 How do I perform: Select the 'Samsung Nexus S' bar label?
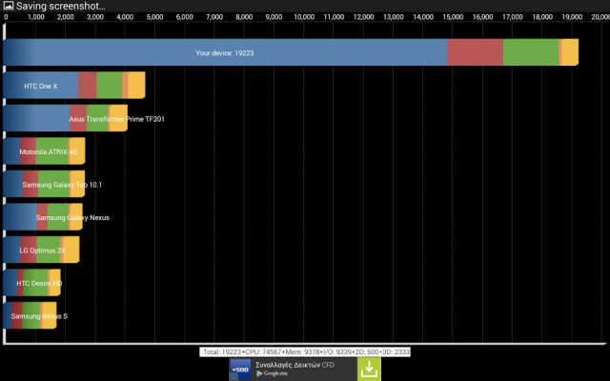(x=39, y=316)
